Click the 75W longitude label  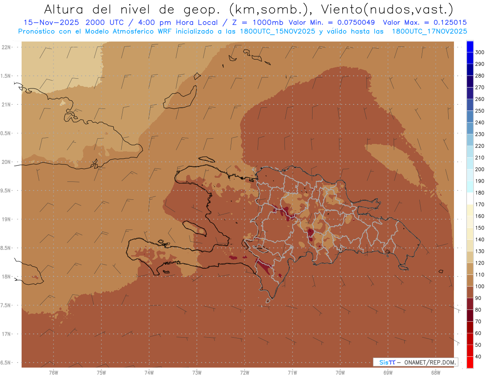coord(101,372)
